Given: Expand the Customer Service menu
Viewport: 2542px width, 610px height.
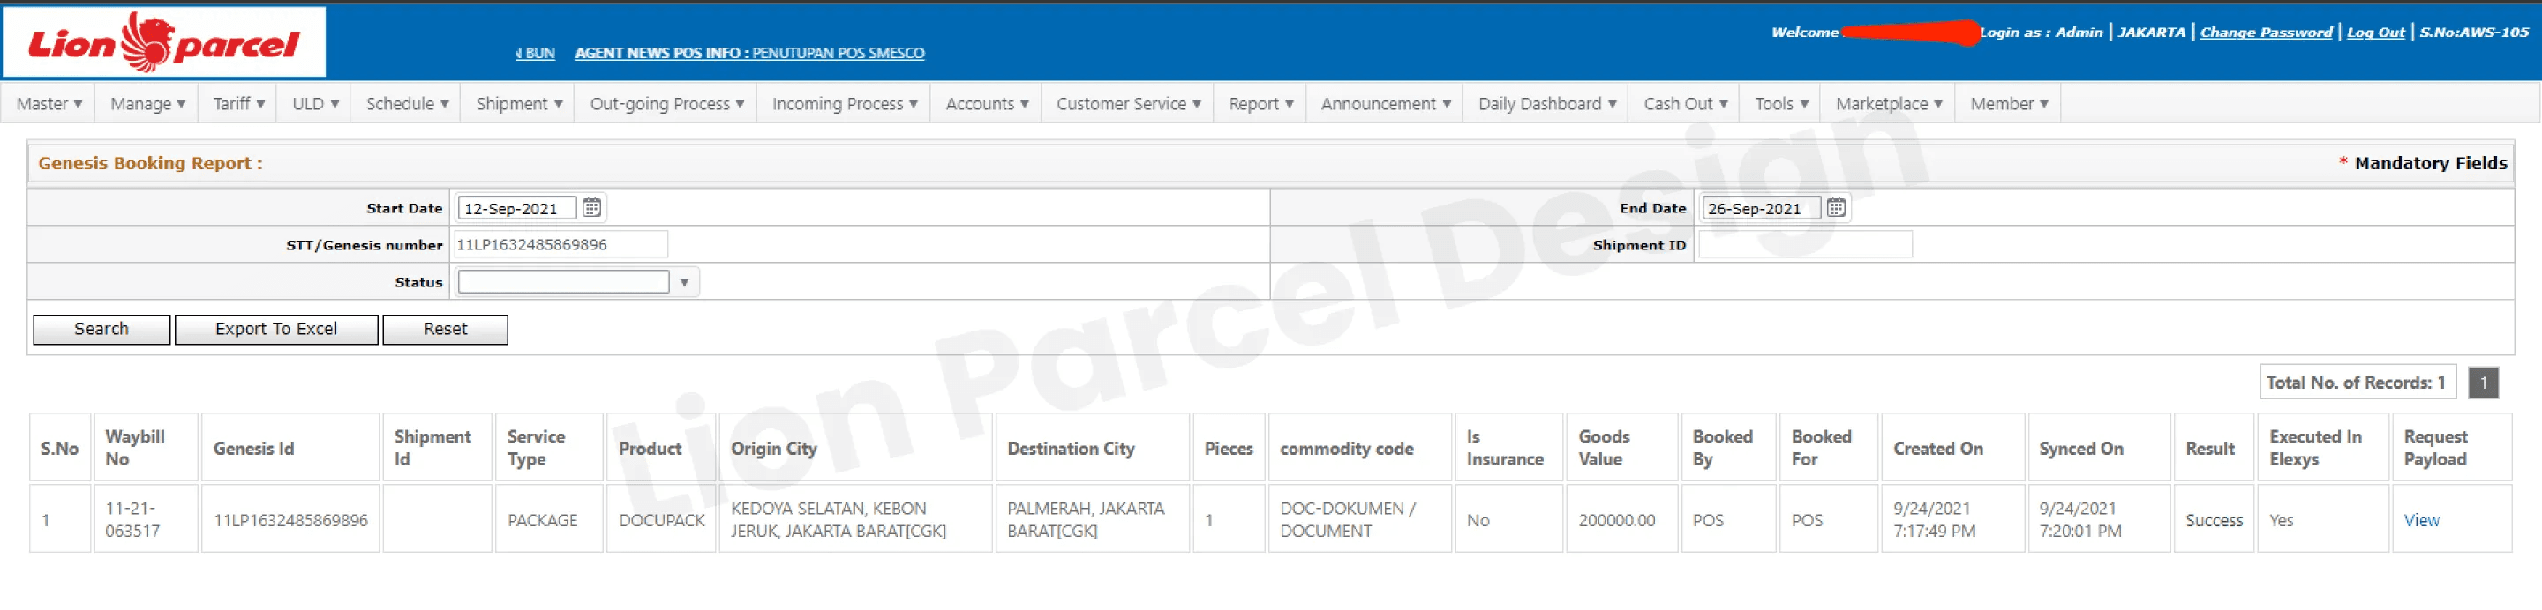Looking at the screenshot, I should (x=1128, y=103).
